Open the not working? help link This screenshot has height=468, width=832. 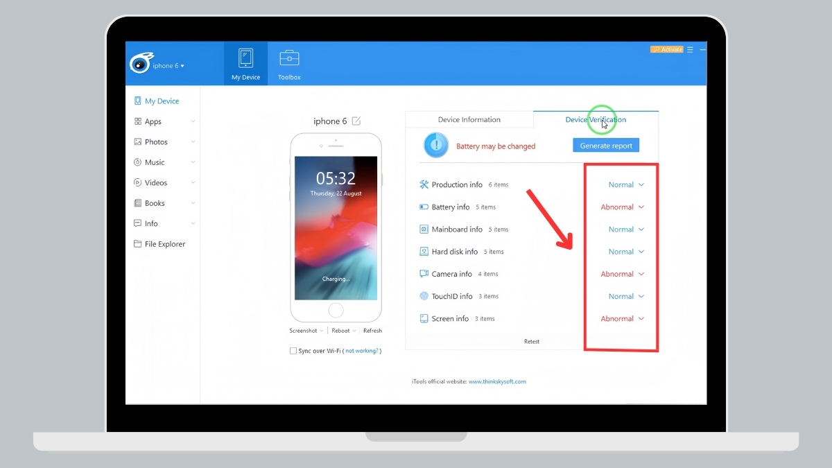click(x=362, y=351)
